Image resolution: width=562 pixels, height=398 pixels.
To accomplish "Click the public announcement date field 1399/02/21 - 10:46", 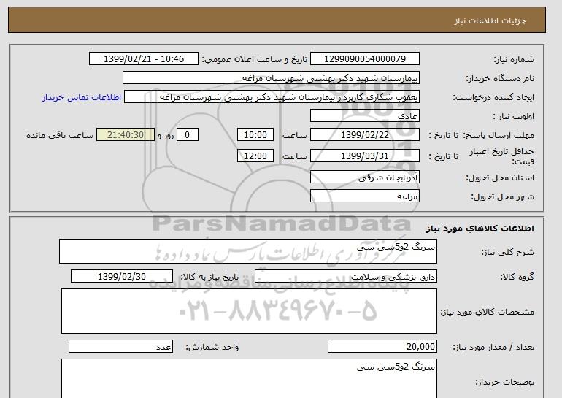I will [143, 59].
